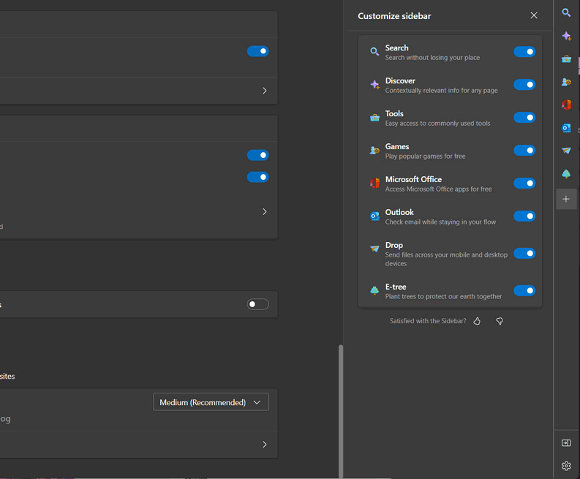The width and height of the screenshot is (580, 479).
Task: Open the Medium (Recommended) dropdown
Action: tap(211, 402)
